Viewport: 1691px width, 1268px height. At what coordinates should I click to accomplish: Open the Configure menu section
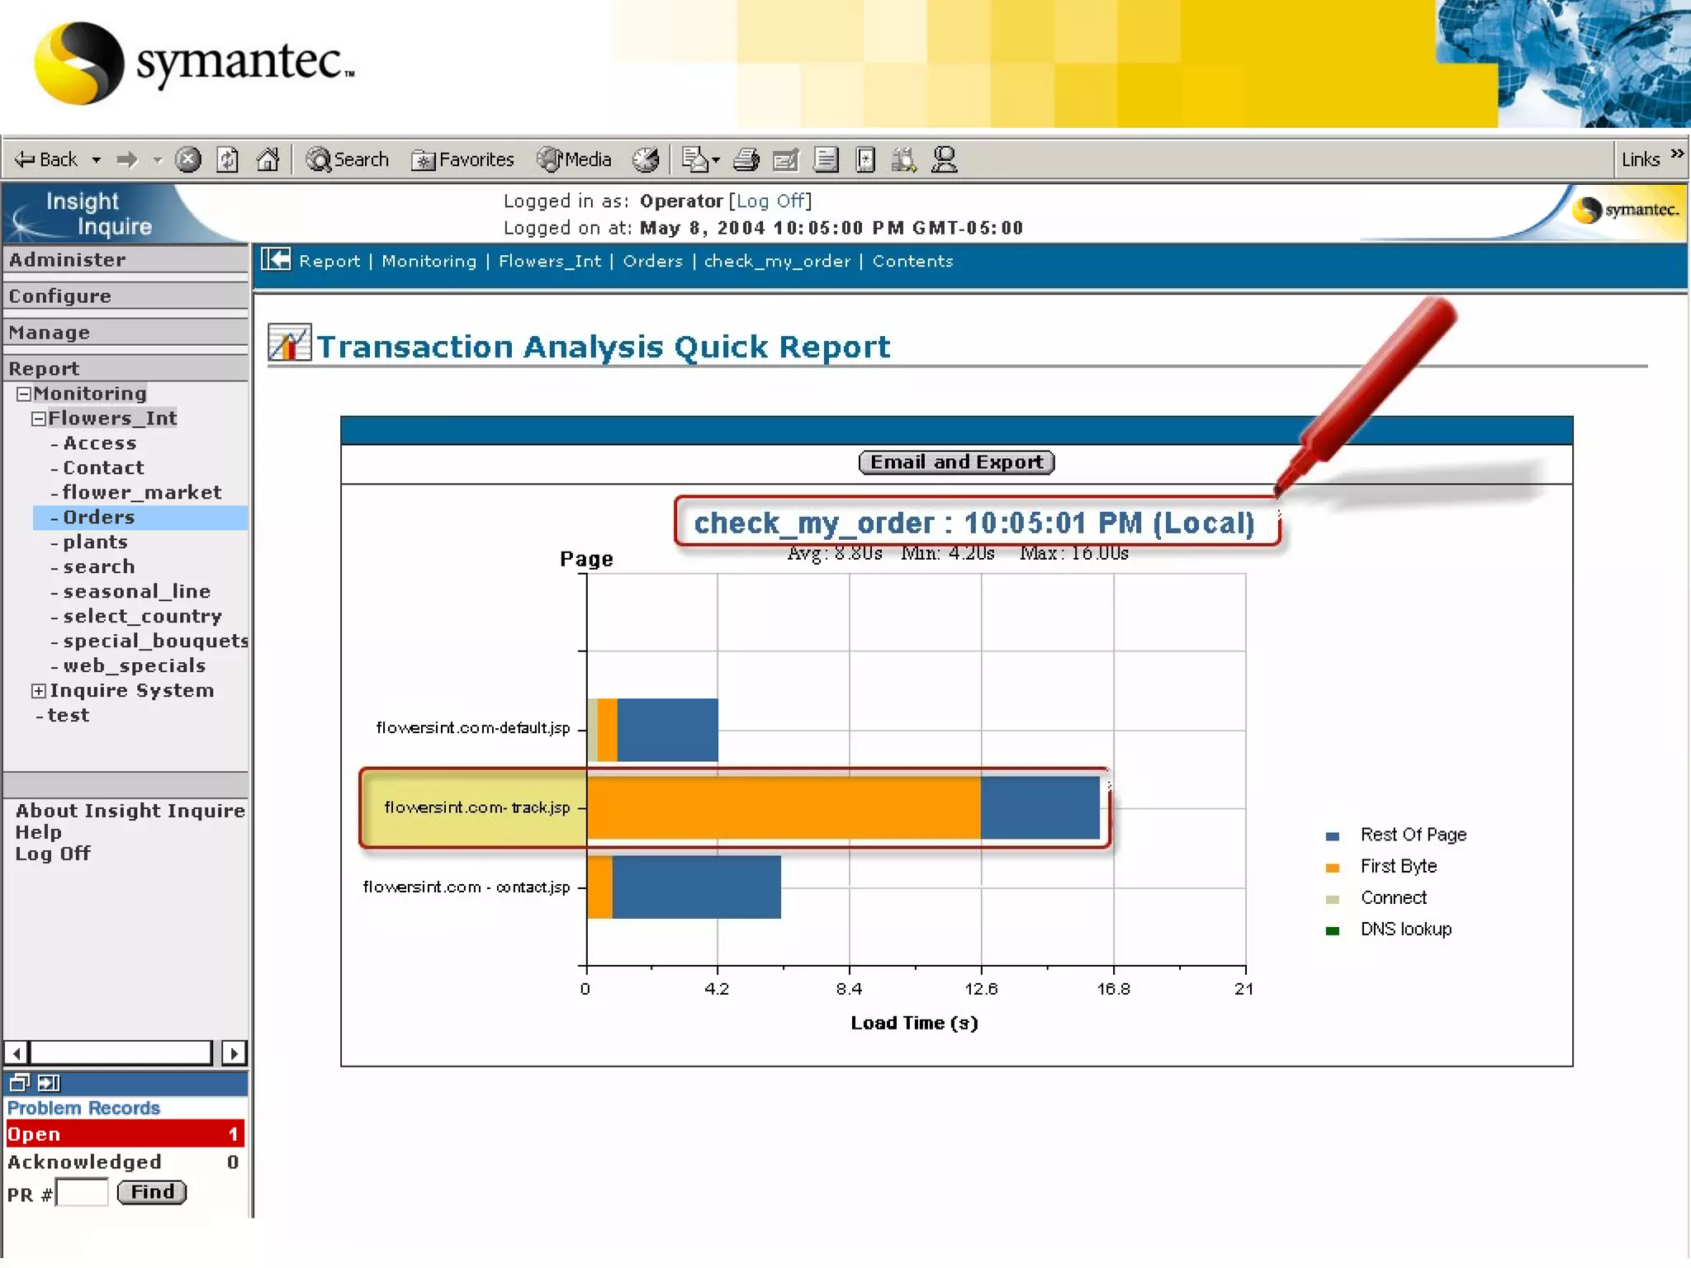[60, 296]
